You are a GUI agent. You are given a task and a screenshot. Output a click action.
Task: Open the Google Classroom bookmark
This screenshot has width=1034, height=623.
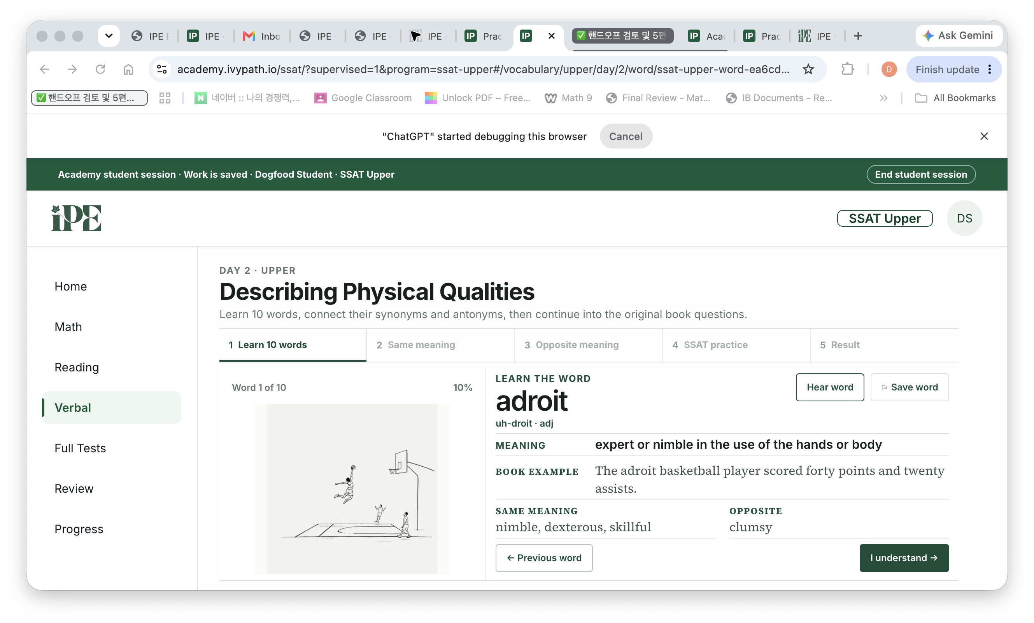[x=363, y=98]
